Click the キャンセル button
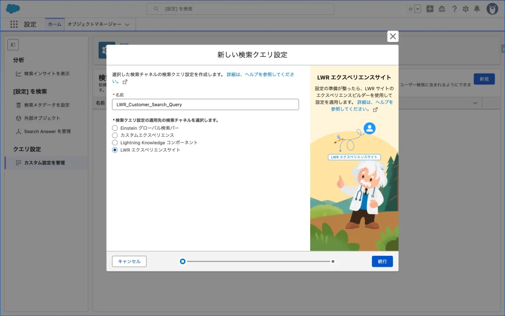 (x=129, y=261)
